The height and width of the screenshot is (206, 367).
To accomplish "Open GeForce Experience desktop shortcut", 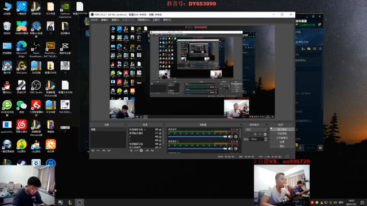I will [x=65, y=10].
